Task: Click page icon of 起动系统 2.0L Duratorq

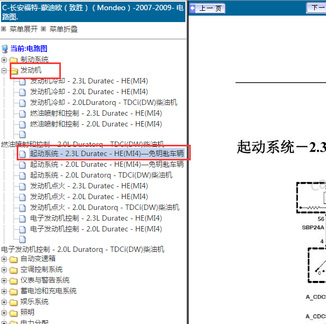Action: [x=23, y=175]
